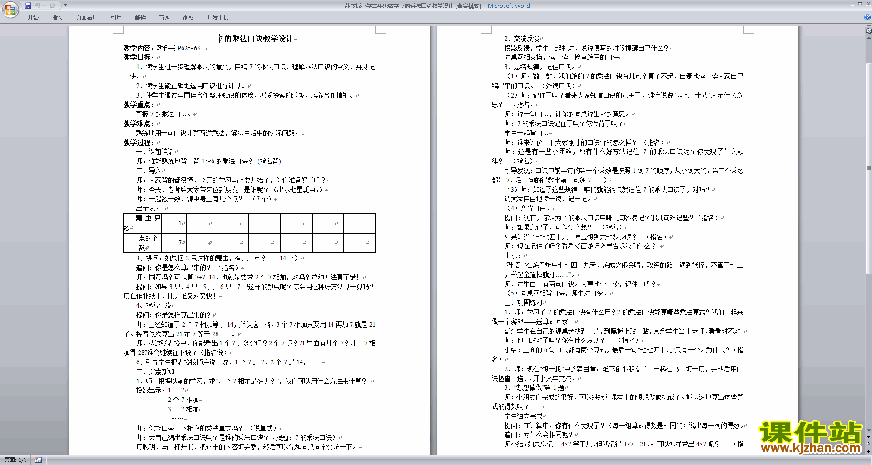Click the Redo icon in Quick Access toolbar
The image size is (872, 465).
coord(52,5)
